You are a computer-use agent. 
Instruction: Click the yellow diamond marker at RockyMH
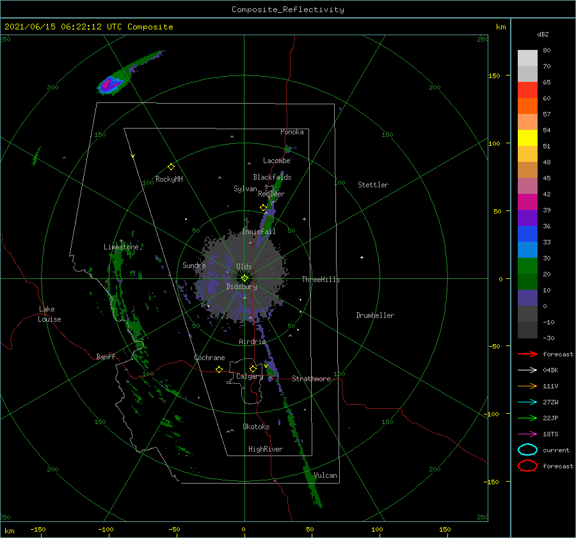[x=171, y=167]
